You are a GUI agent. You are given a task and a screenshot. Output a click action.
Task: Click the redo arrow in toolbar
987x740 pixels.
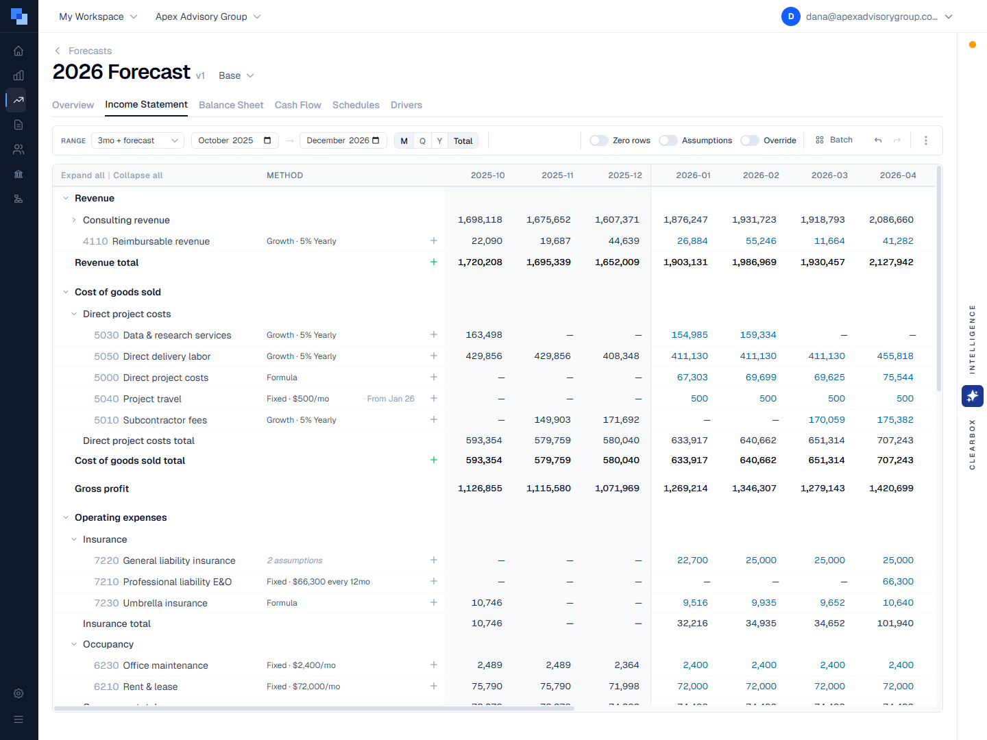coord(897,140)
